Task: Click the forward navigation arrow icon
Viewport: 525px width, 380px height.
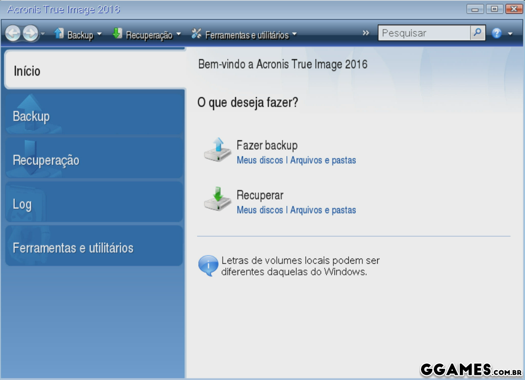Action: 31,34
